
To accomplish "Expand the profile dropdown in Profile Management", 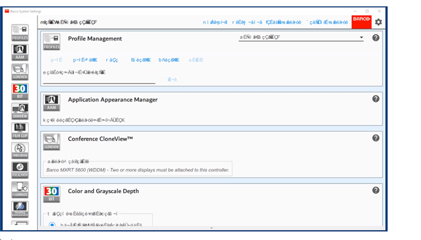I will pyautogui.click(x=361, y=38).
